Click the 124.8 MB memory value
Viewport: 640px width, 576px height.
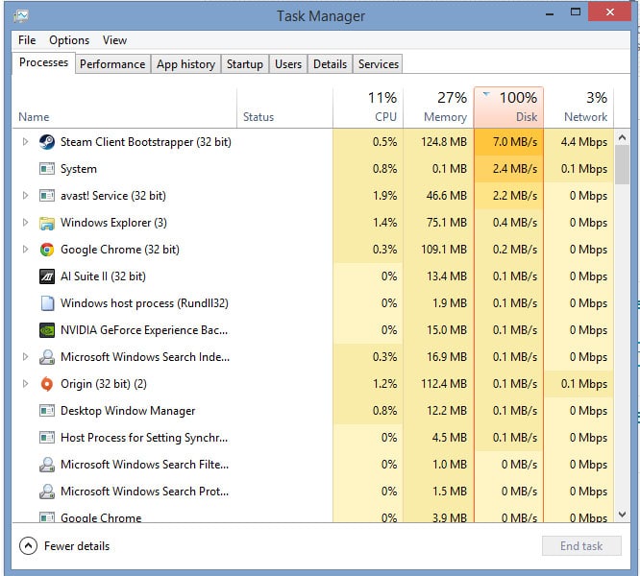point(444,142)
